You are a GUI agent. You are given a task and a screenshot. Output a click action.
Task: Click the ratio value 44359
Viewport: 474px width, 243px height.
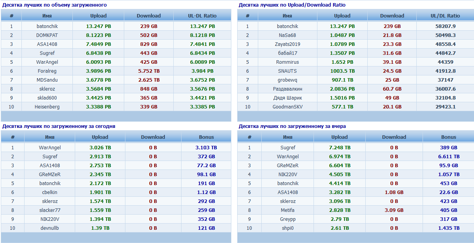point(446,62)
